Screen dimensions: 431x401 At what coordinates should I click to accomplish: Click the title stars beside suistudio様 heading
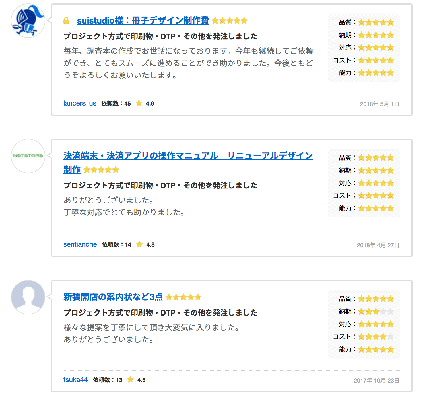point(230,21)
